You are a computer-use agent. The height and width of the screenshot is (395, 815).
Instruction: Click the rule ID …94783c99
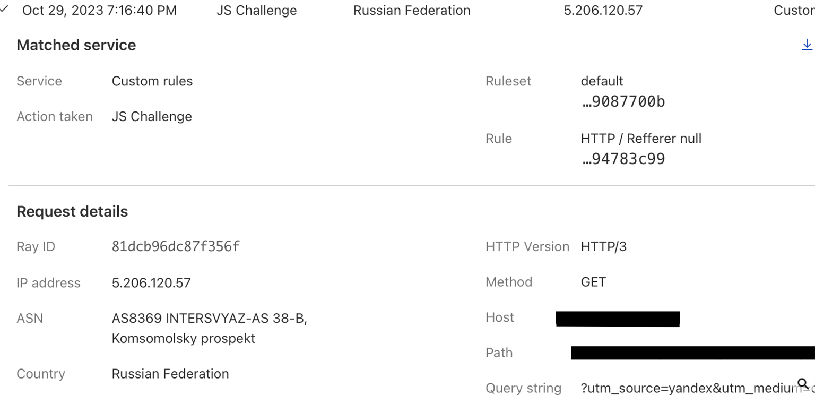(623, 159)
